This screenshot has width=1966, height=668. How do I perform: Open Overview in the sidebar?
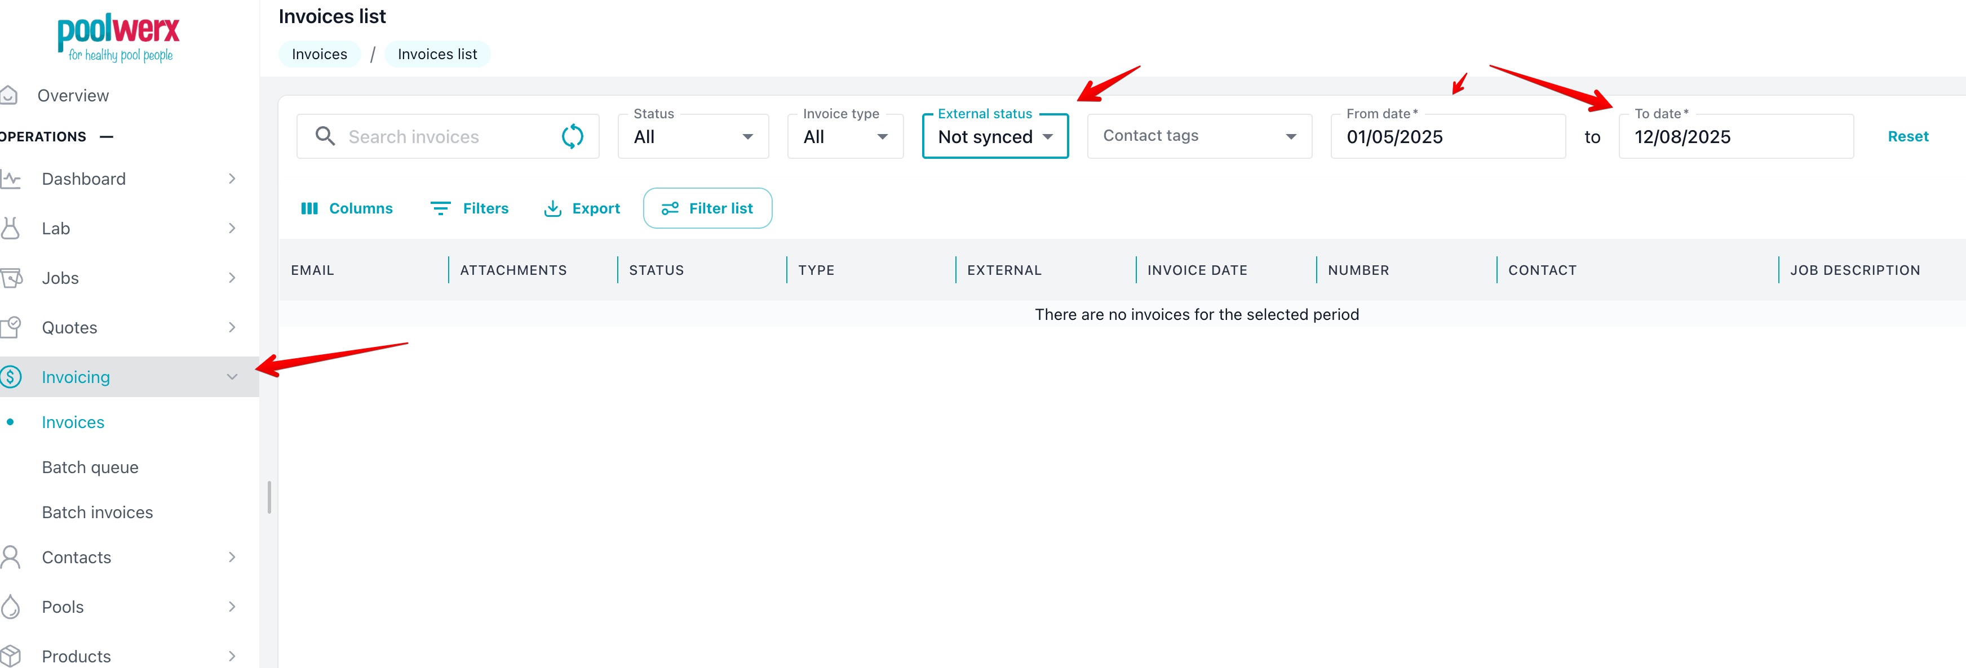click(x=73, y=95)
